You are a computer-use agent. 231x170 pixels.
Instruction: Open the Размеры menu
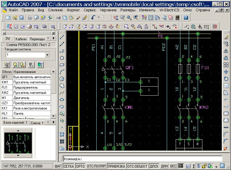(x=128, y=10)
